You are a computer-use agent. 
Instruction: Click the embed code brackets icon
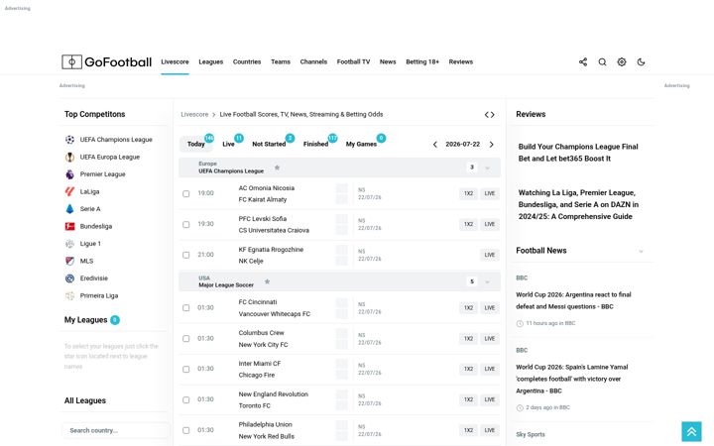coord(490,115)
